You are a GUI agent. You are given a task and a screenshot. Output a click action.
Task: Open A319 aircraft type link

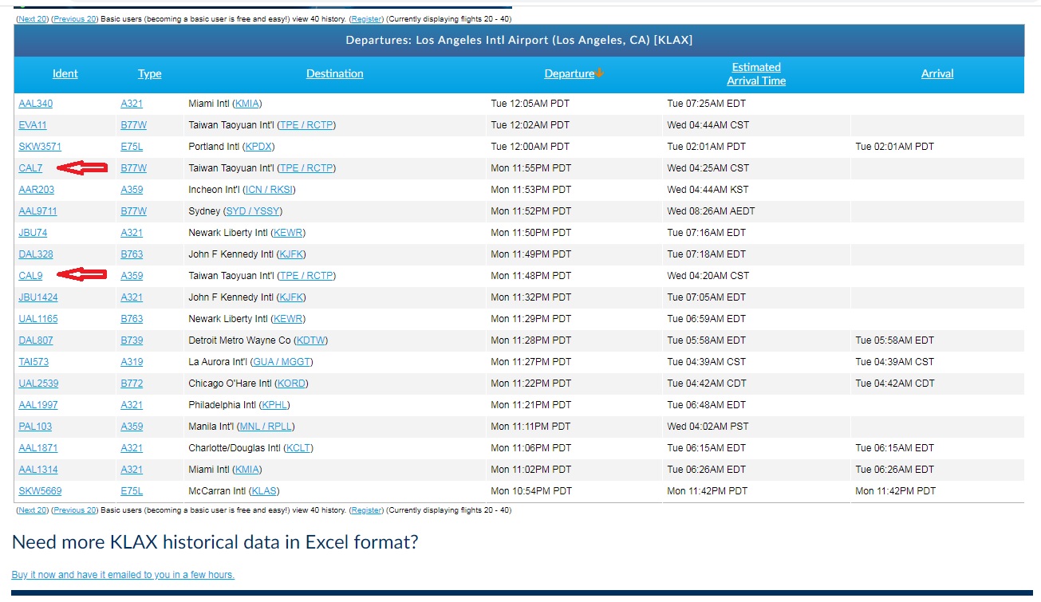click(x=132, y=362)
